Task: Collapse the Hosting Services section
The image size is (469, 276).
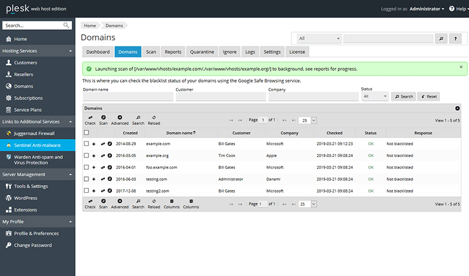Action: (70, 51)
